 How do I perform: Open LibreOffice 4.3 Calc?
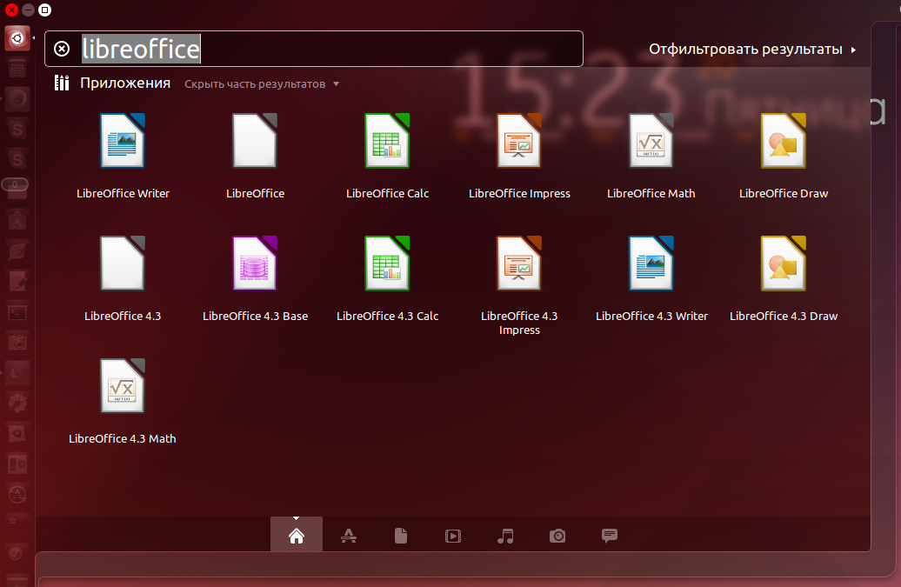point(387,263)
